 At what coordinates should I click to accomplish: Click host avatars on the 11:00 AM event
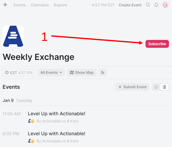tap(31, 121)
